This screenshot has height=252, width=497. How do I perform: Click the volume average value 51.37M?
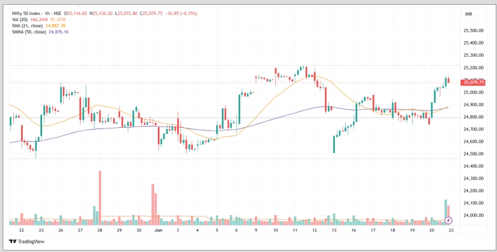(x=57, y=20)
